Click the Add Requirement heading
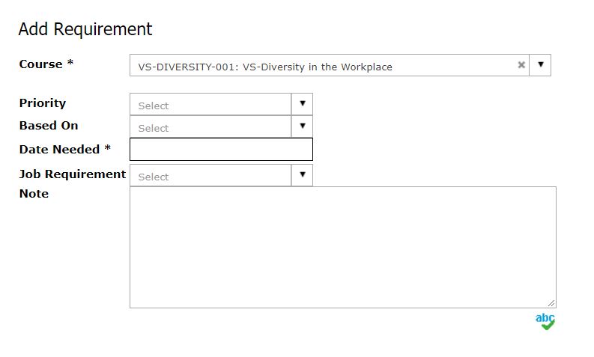 pyautogui.click(x=85, y=29)
